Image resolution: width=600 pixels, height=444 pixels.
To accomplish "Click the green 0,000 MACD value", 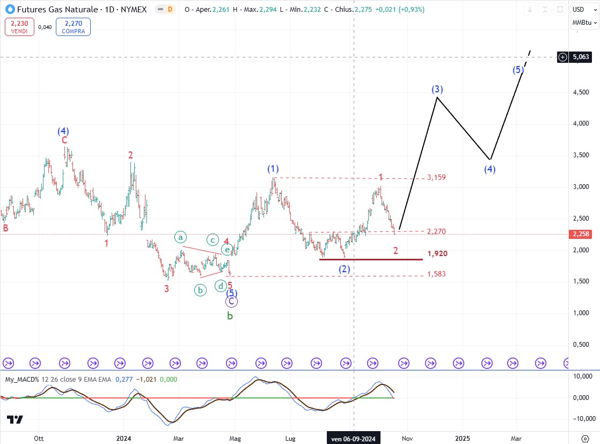I will [169, 380].
